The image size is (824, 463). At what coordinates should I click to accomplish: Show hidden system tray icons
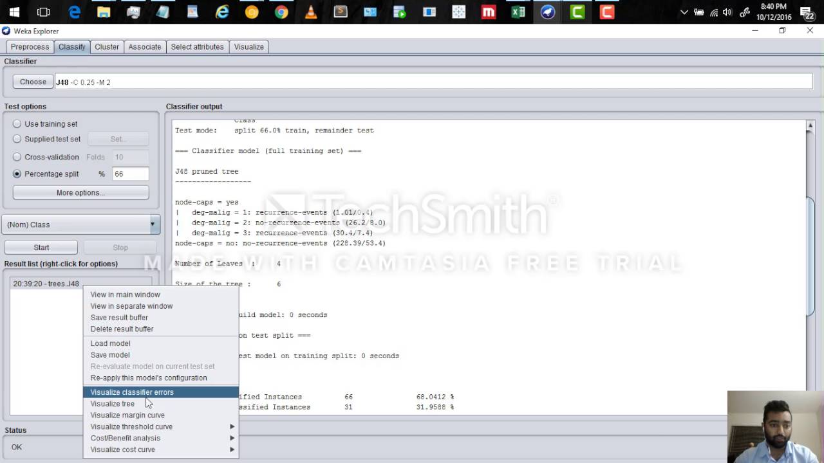[x=684, y=12]
